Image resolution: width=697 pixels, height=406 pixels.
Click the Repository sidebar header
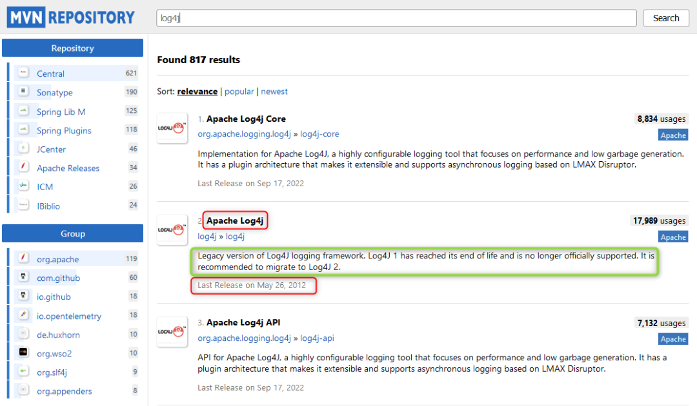(x=72, y=48)
